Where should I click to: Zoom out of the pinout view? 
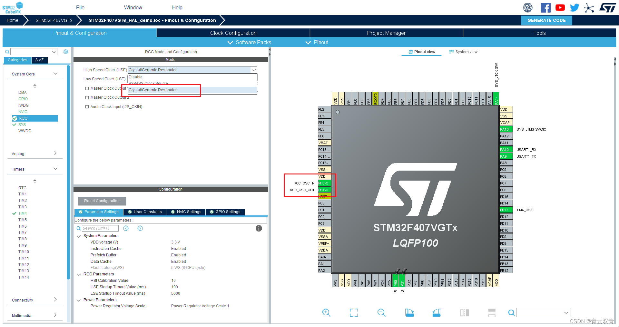(381, 312)
